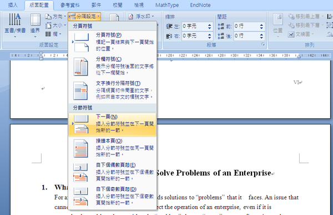
Task: Open the 邊界 margins tool
Action: point(36,26)
